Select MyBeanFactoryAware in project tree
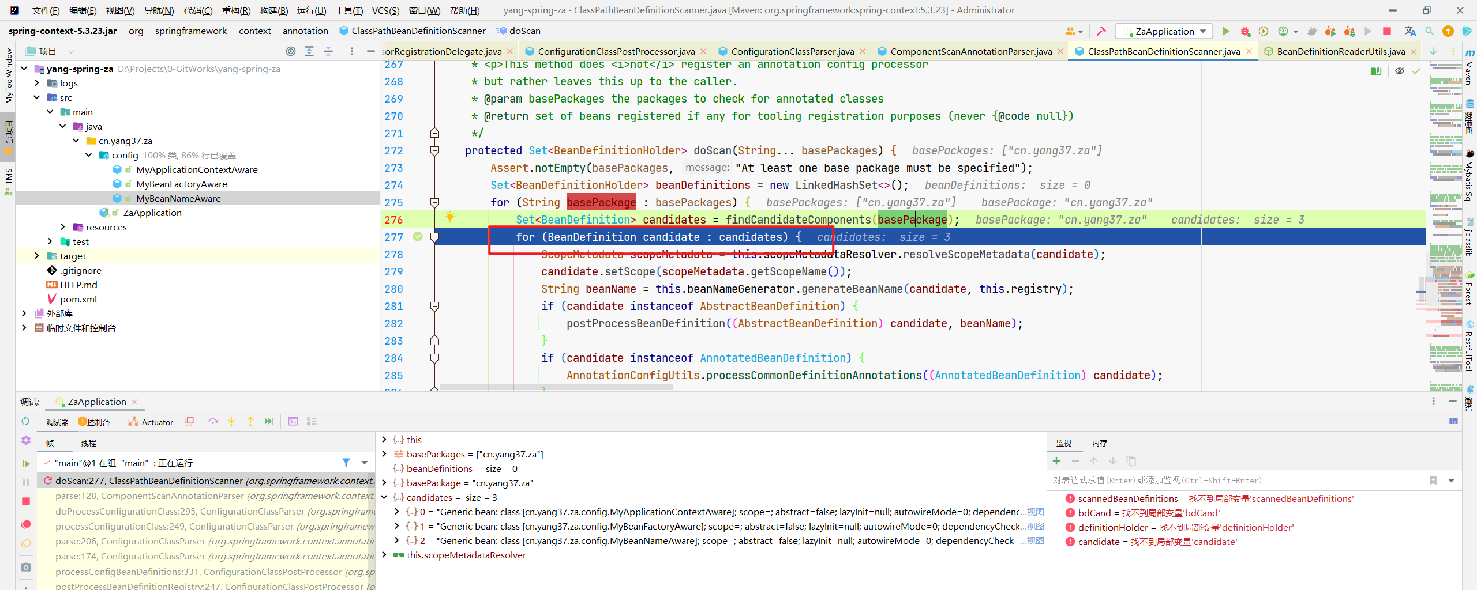Screen dimensions: 1477x590 tap(181, 184)
